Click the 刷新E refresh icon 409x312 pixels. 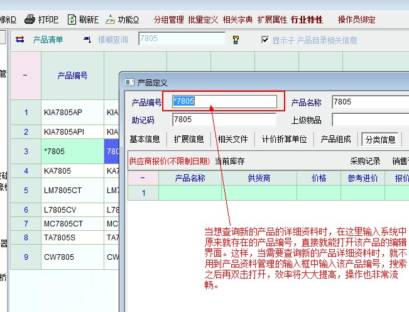pos(72,19)
